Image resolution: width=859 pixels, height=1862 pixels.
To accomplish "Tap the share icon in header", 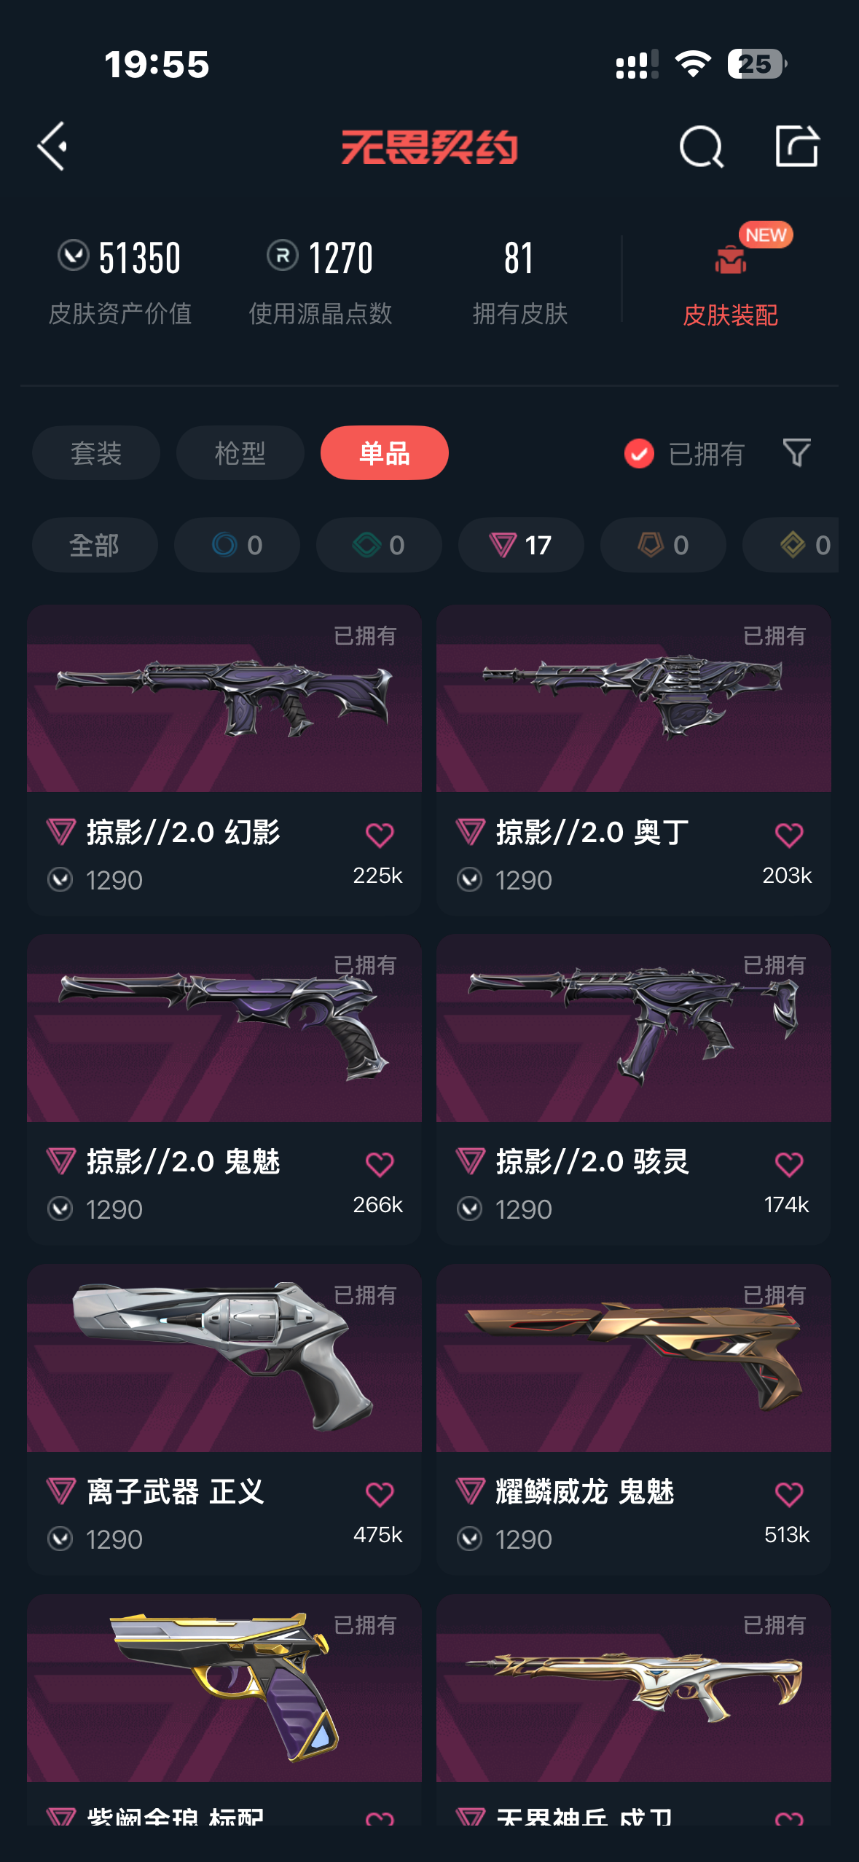I will click(796, 146).
